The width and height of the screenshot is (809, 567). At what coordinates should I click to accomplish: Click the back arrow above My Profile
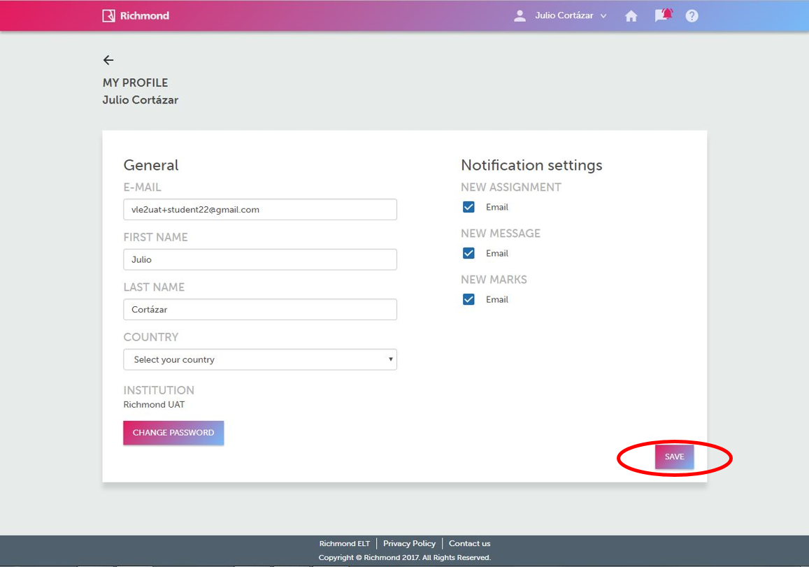(x=108, y=60)
